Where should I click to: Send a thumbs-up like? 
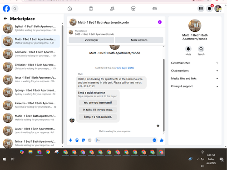[x=162, y=140]
